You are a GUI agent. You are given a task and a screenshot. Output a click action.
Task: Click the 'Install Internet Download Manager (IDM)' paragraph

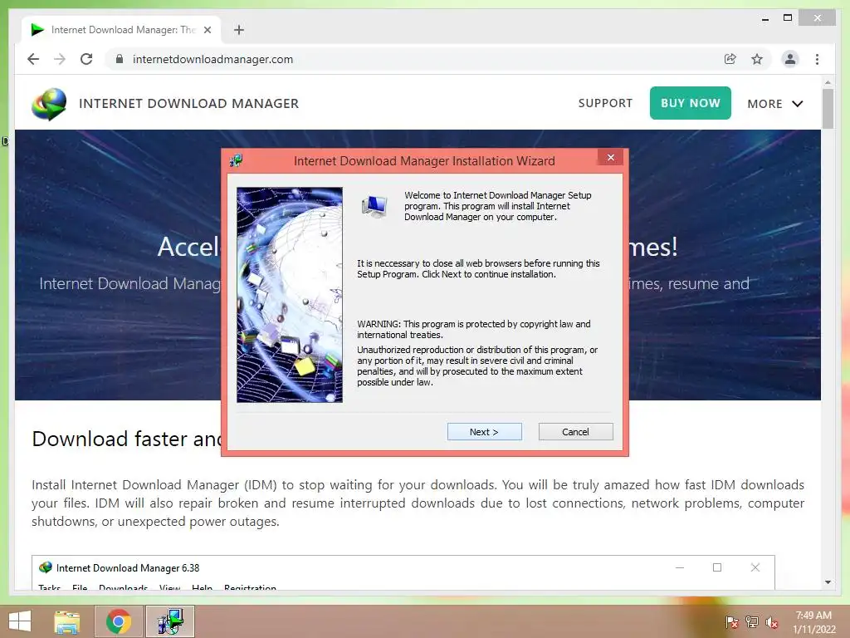(x=418, y=503)
